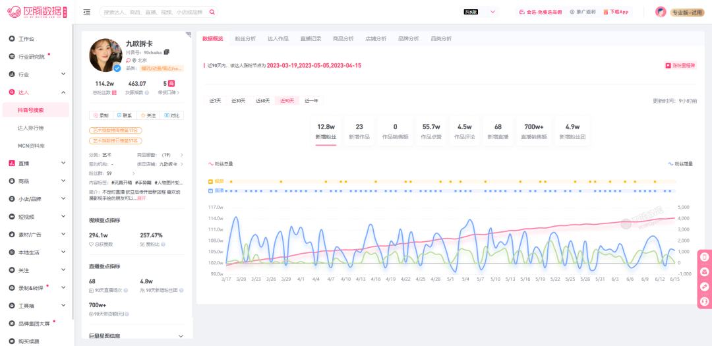Open the 涨粉里程碑 milestone button
712x346 pixels.
coord(680,65)
